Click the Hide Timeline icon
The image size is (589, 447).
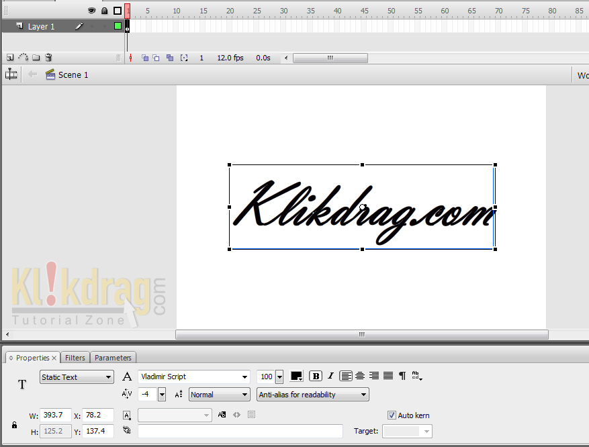11,74
